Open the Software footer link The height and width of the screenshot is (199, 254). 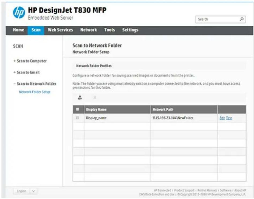point(226,190)
